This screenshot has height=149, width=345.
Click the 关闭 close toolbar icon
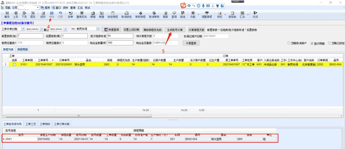coord(255,15)
